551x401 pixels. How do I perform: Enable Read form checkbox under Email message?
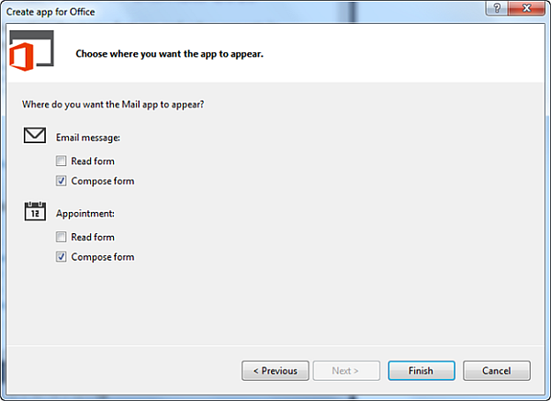(x=62, y=162)
